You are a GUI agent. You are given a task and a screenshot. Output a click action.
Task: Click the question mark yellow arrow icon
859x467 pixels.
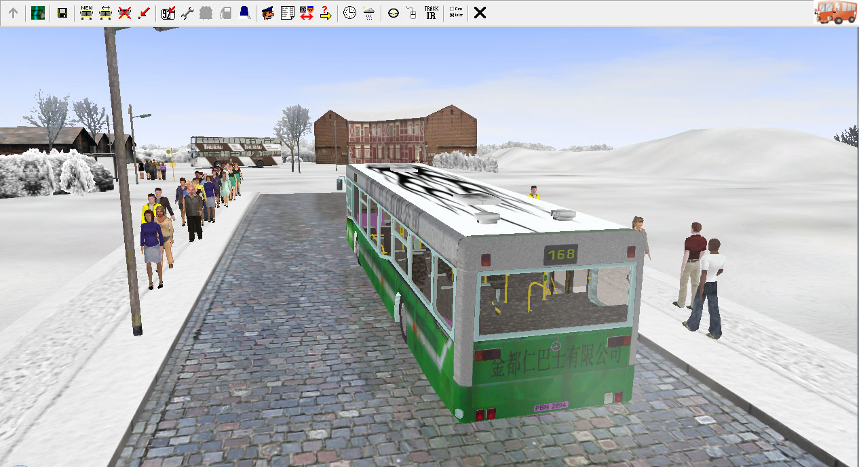tap(325, 13)
